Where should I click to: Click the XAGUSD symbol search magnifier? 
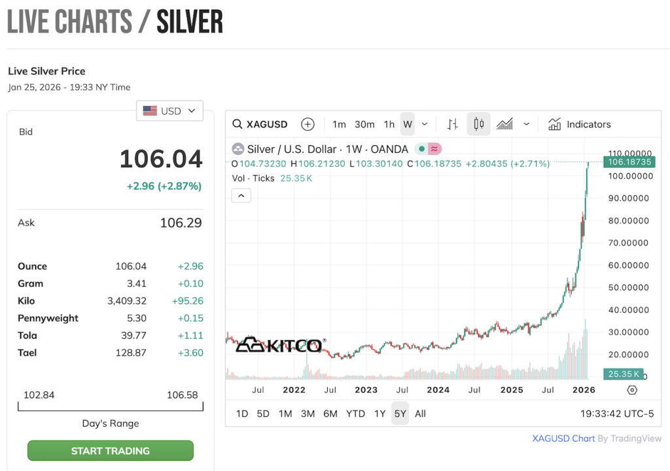tap(238, 124)
